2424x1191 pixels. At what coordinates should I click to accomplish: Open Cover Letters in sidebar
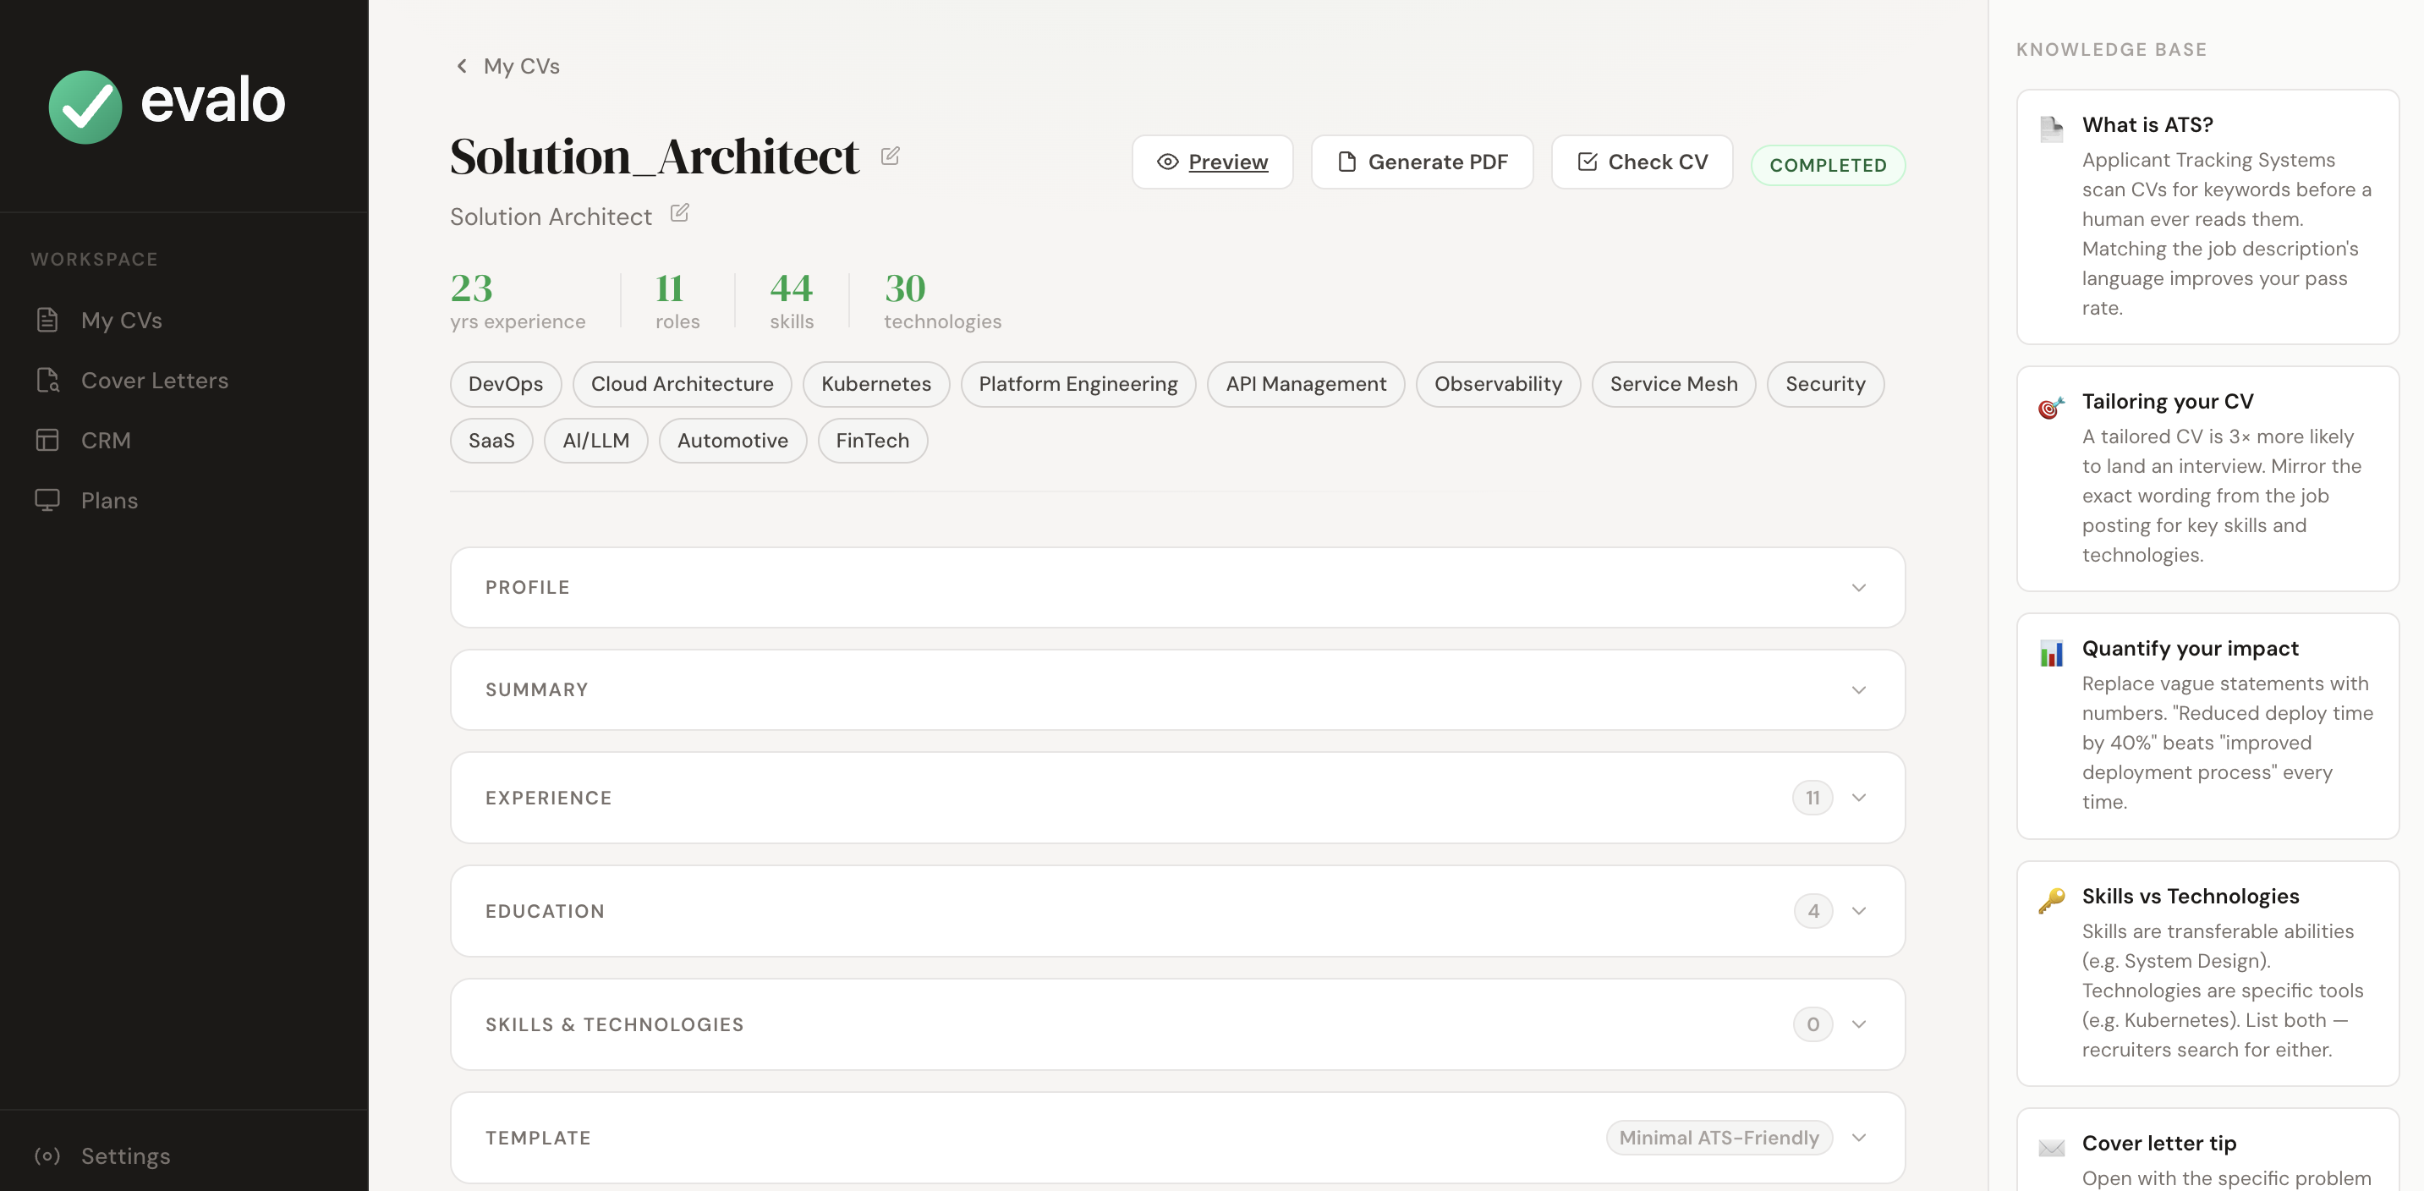(x=154, y=380)
